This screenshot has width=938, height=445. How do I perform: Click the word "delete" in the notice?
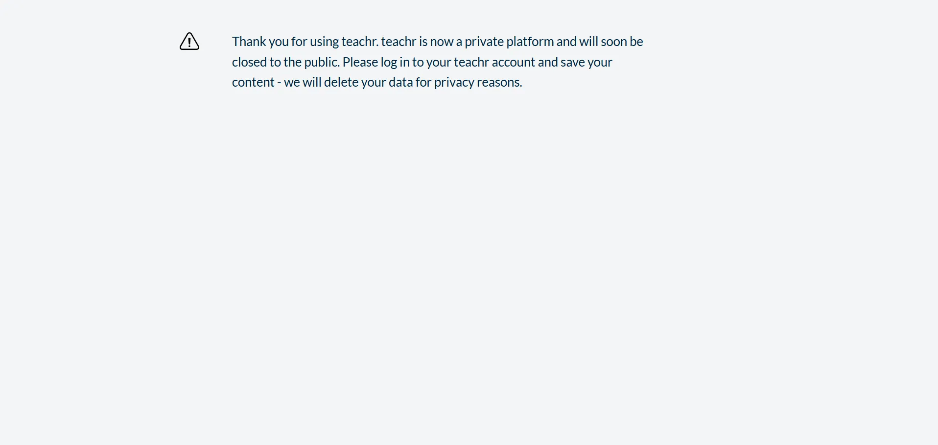[x=341, y=82]
